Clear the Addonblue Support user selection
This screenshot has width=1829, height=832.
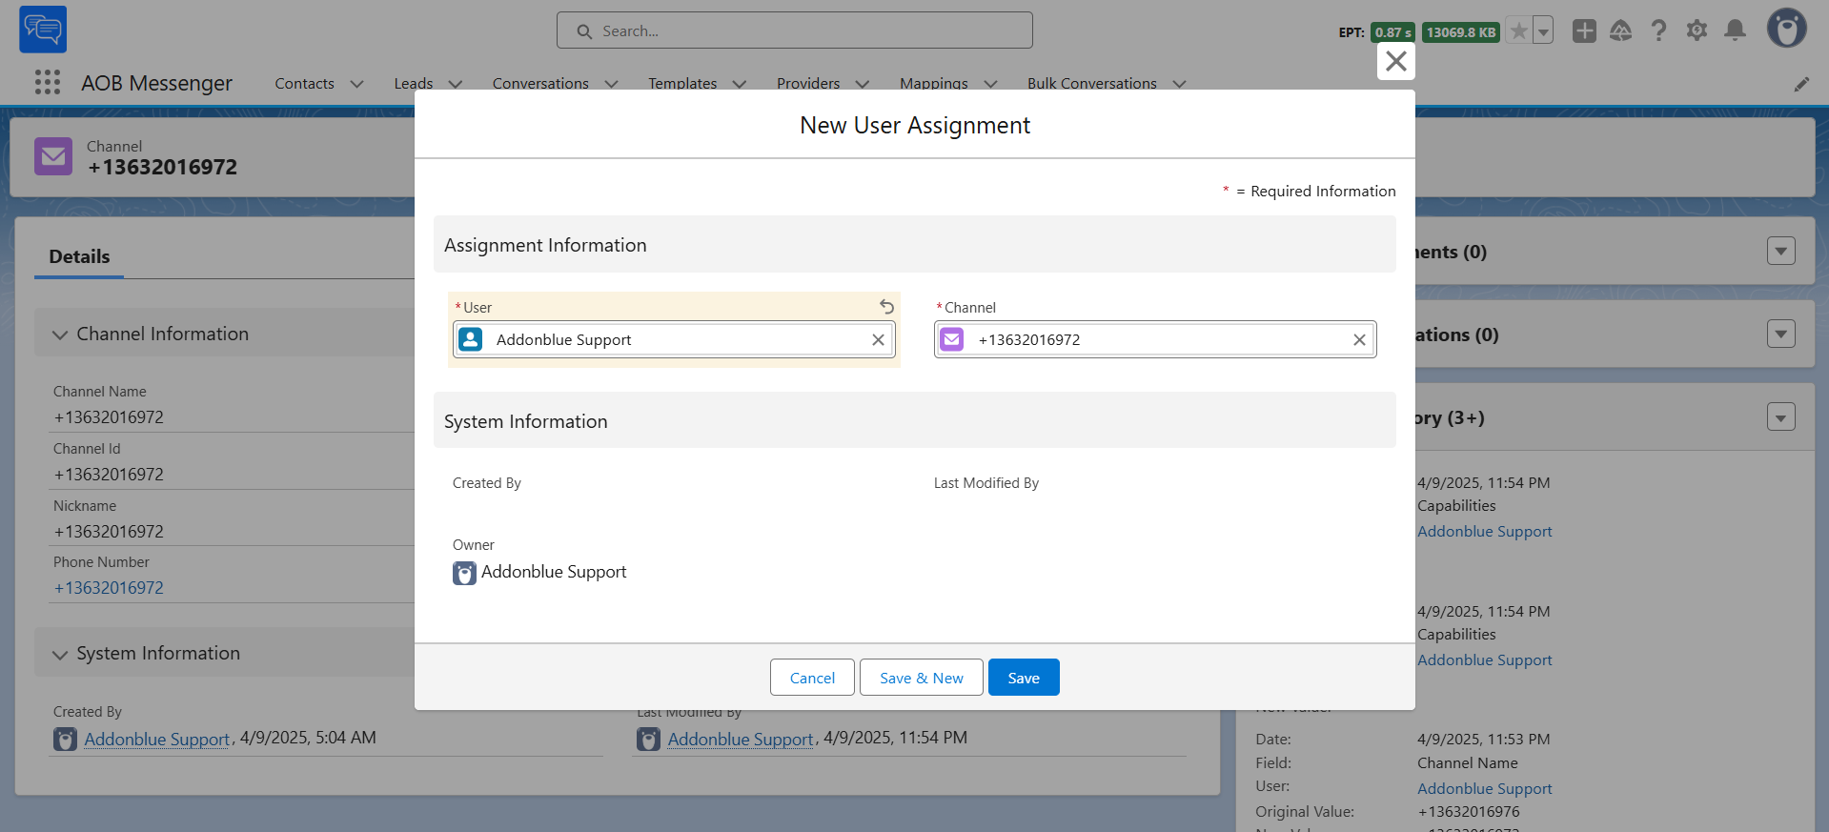pos(878,339)
